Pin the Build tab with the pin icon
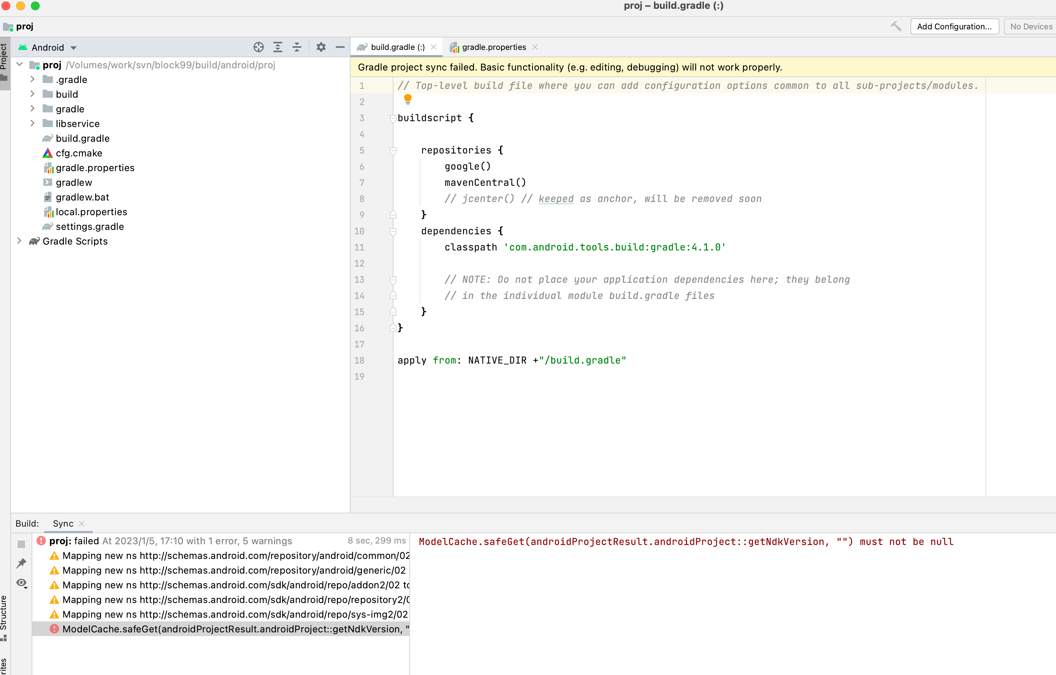This screenshot has width=1056, height=675. click(x=21, y=563)
